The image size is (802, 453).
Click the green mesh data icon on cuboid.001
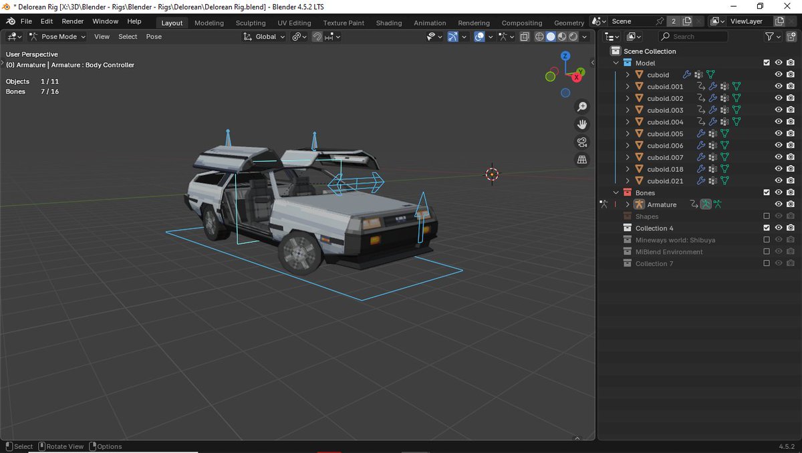pos(737,86)
